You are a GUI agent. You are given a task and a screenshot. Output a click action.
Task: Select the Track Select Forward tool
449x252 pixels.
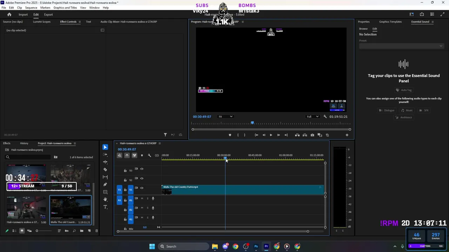point(105,154)
